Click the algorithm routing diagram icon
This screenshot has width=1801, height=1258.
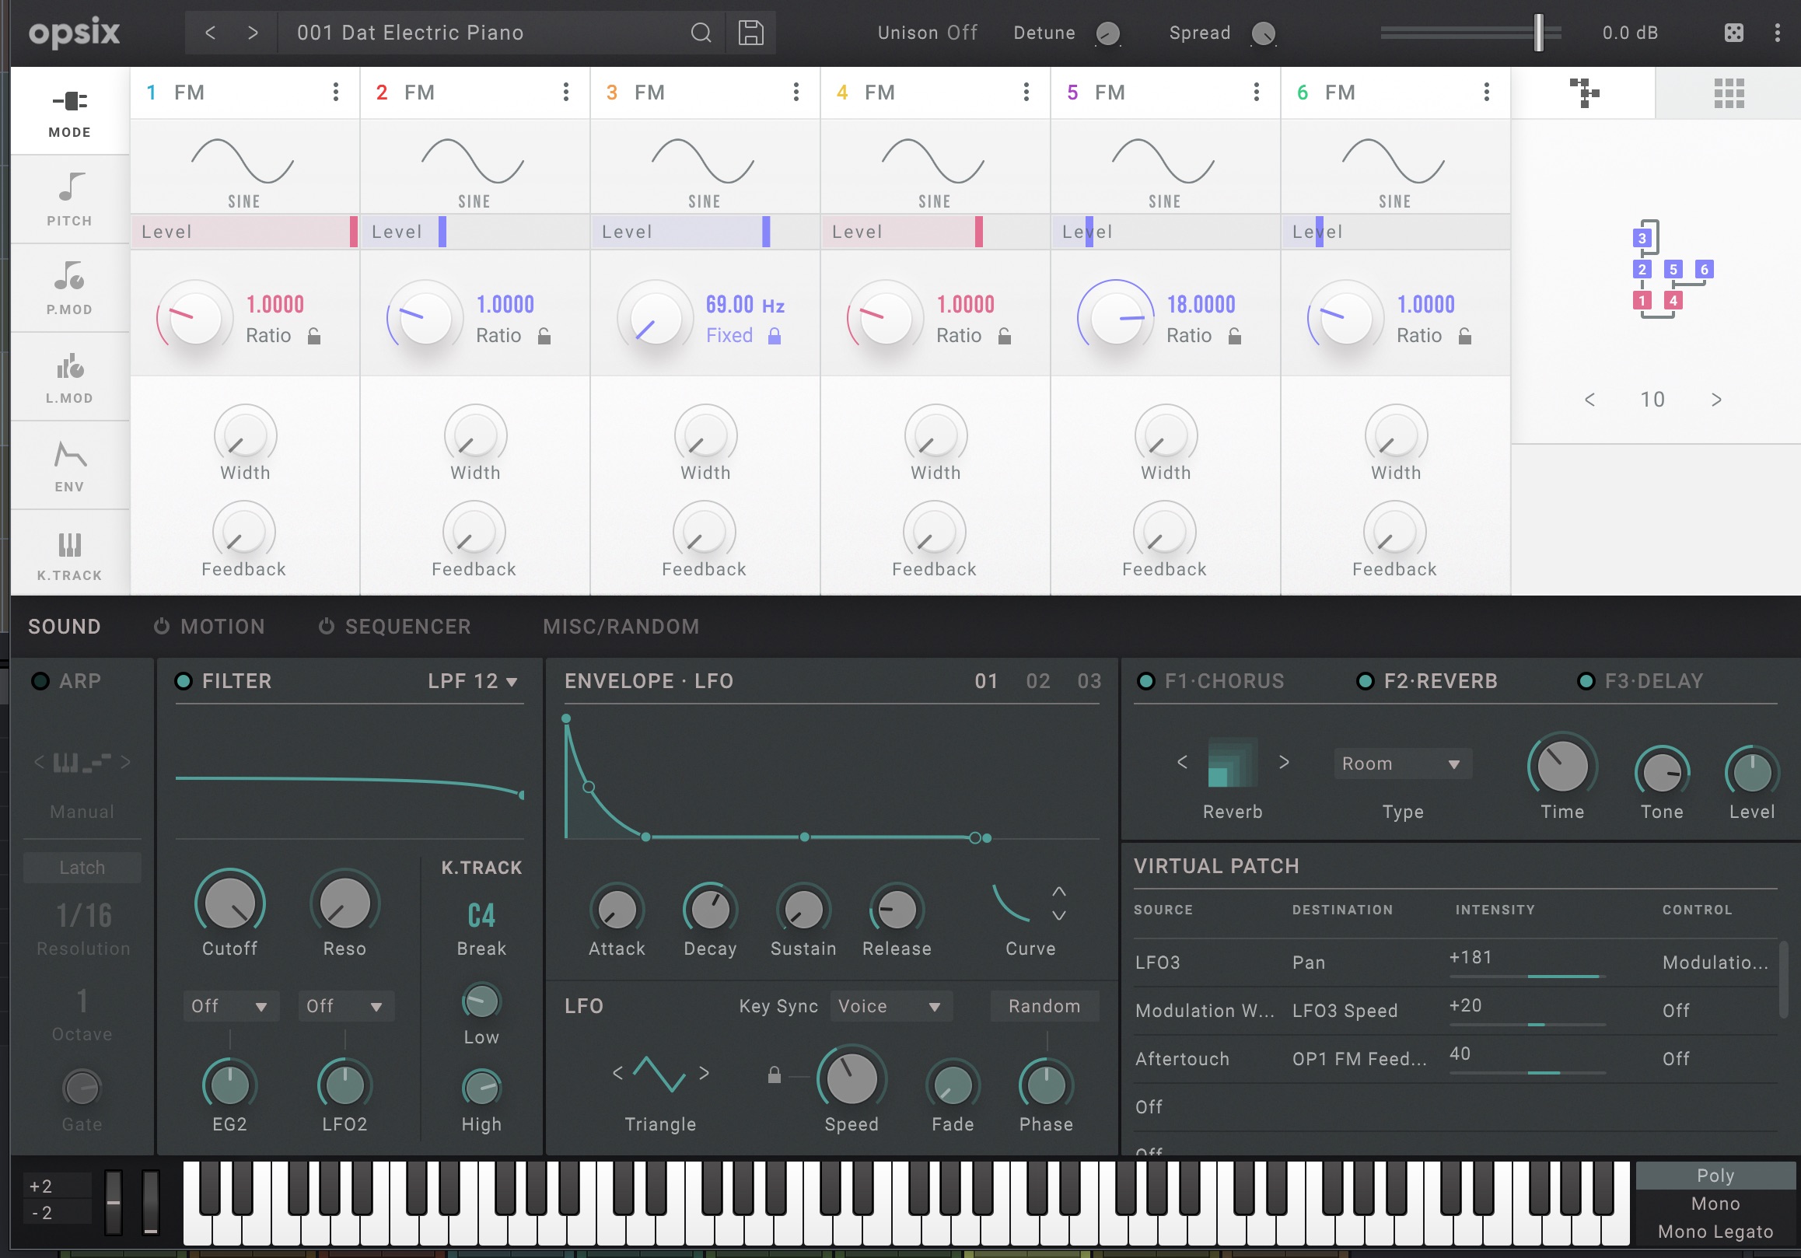point(1586,93)
